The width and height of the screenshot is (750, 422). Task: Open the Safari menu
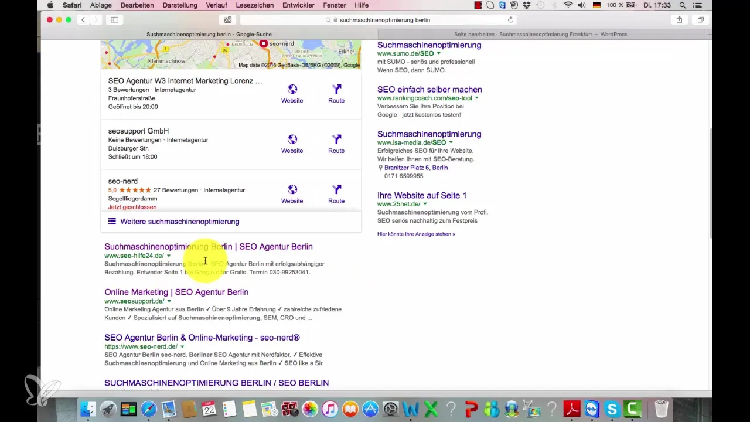point(72,5)
